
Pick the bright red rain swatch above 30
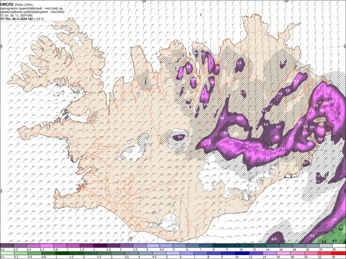[x=338, y=253]
